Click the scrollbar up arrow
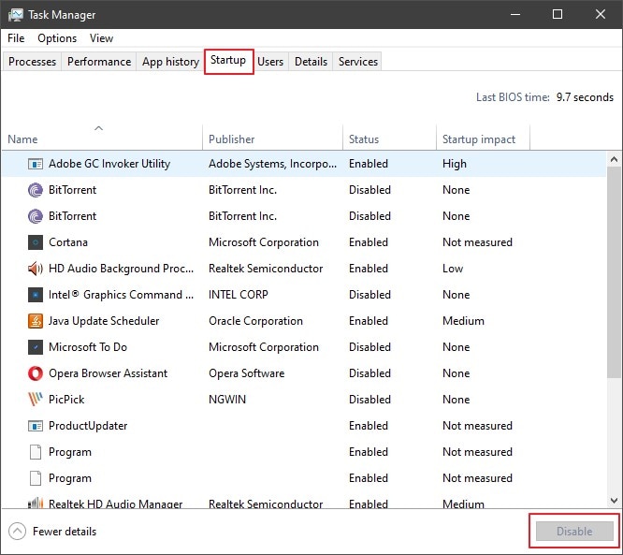623x555 pixels. (x=614, y=160)
